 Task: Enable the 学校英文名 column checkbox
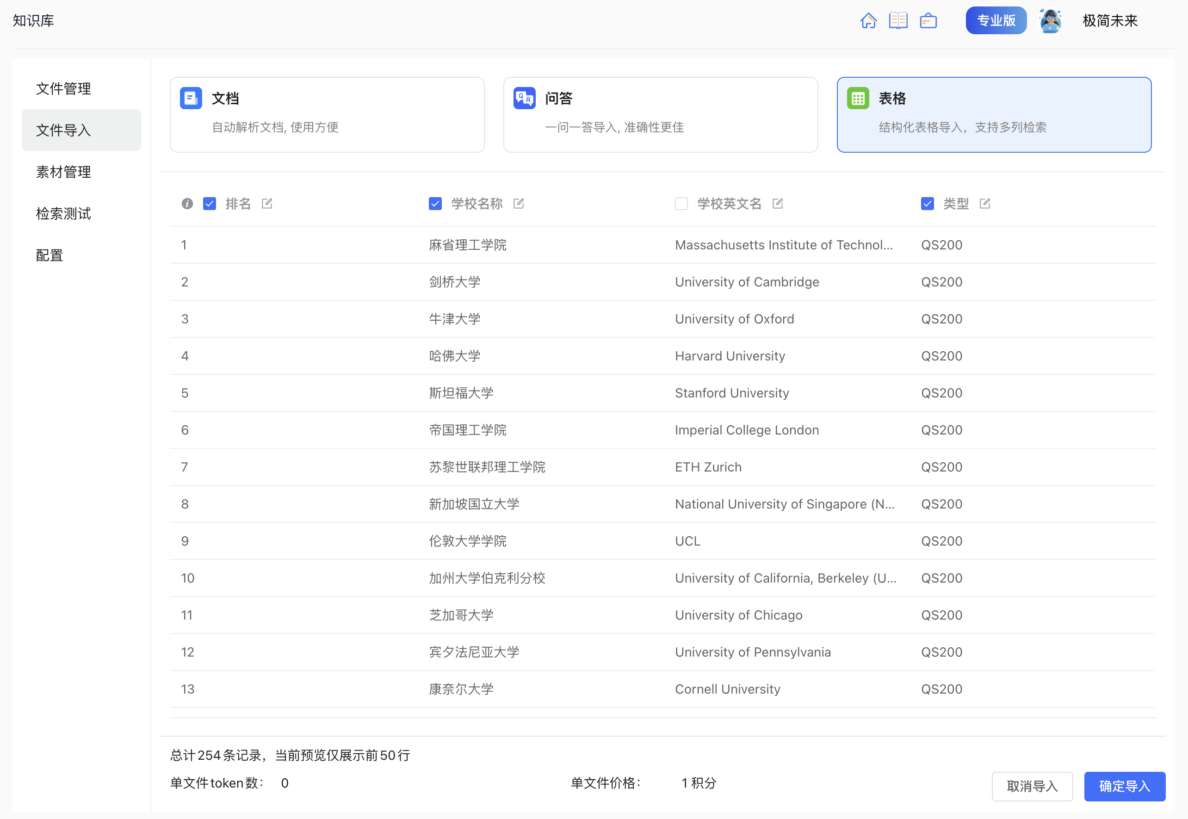coord(681,204)
